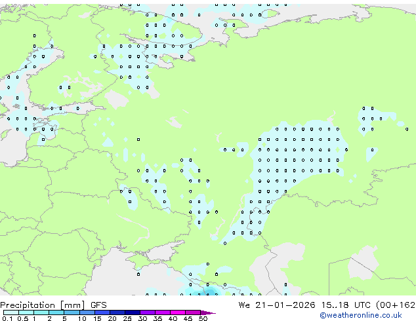The height and width of the screenshot is (321, 416).
Task: Select the forecast date 'We 21-01-2026' text
Action: pos(277,305)
